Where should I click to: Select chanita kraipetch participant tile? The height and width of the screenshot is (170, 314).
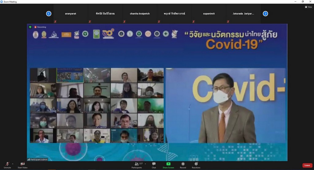pyautogui.click(x=140, y=14)
